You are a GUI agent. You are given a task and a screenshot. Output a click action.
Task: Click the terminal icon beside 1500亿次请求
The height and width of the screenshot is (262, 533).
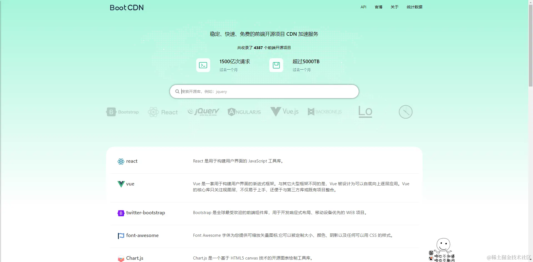point(203,65)
